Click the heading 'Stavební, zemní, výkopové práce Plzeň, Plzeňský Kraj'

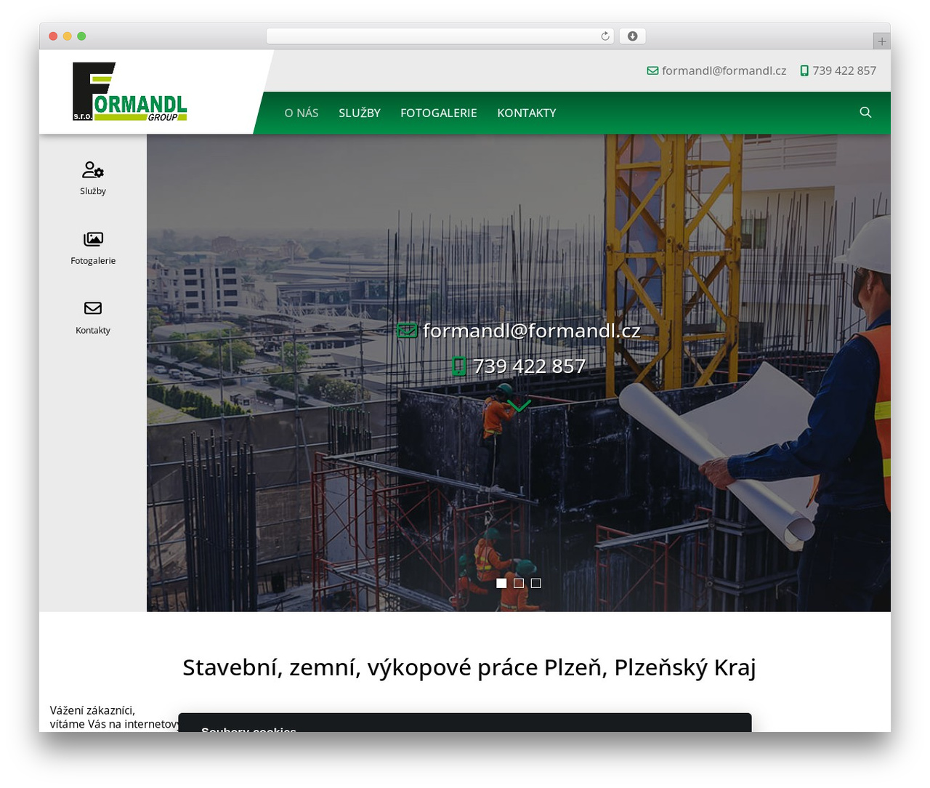click(469, 667)
